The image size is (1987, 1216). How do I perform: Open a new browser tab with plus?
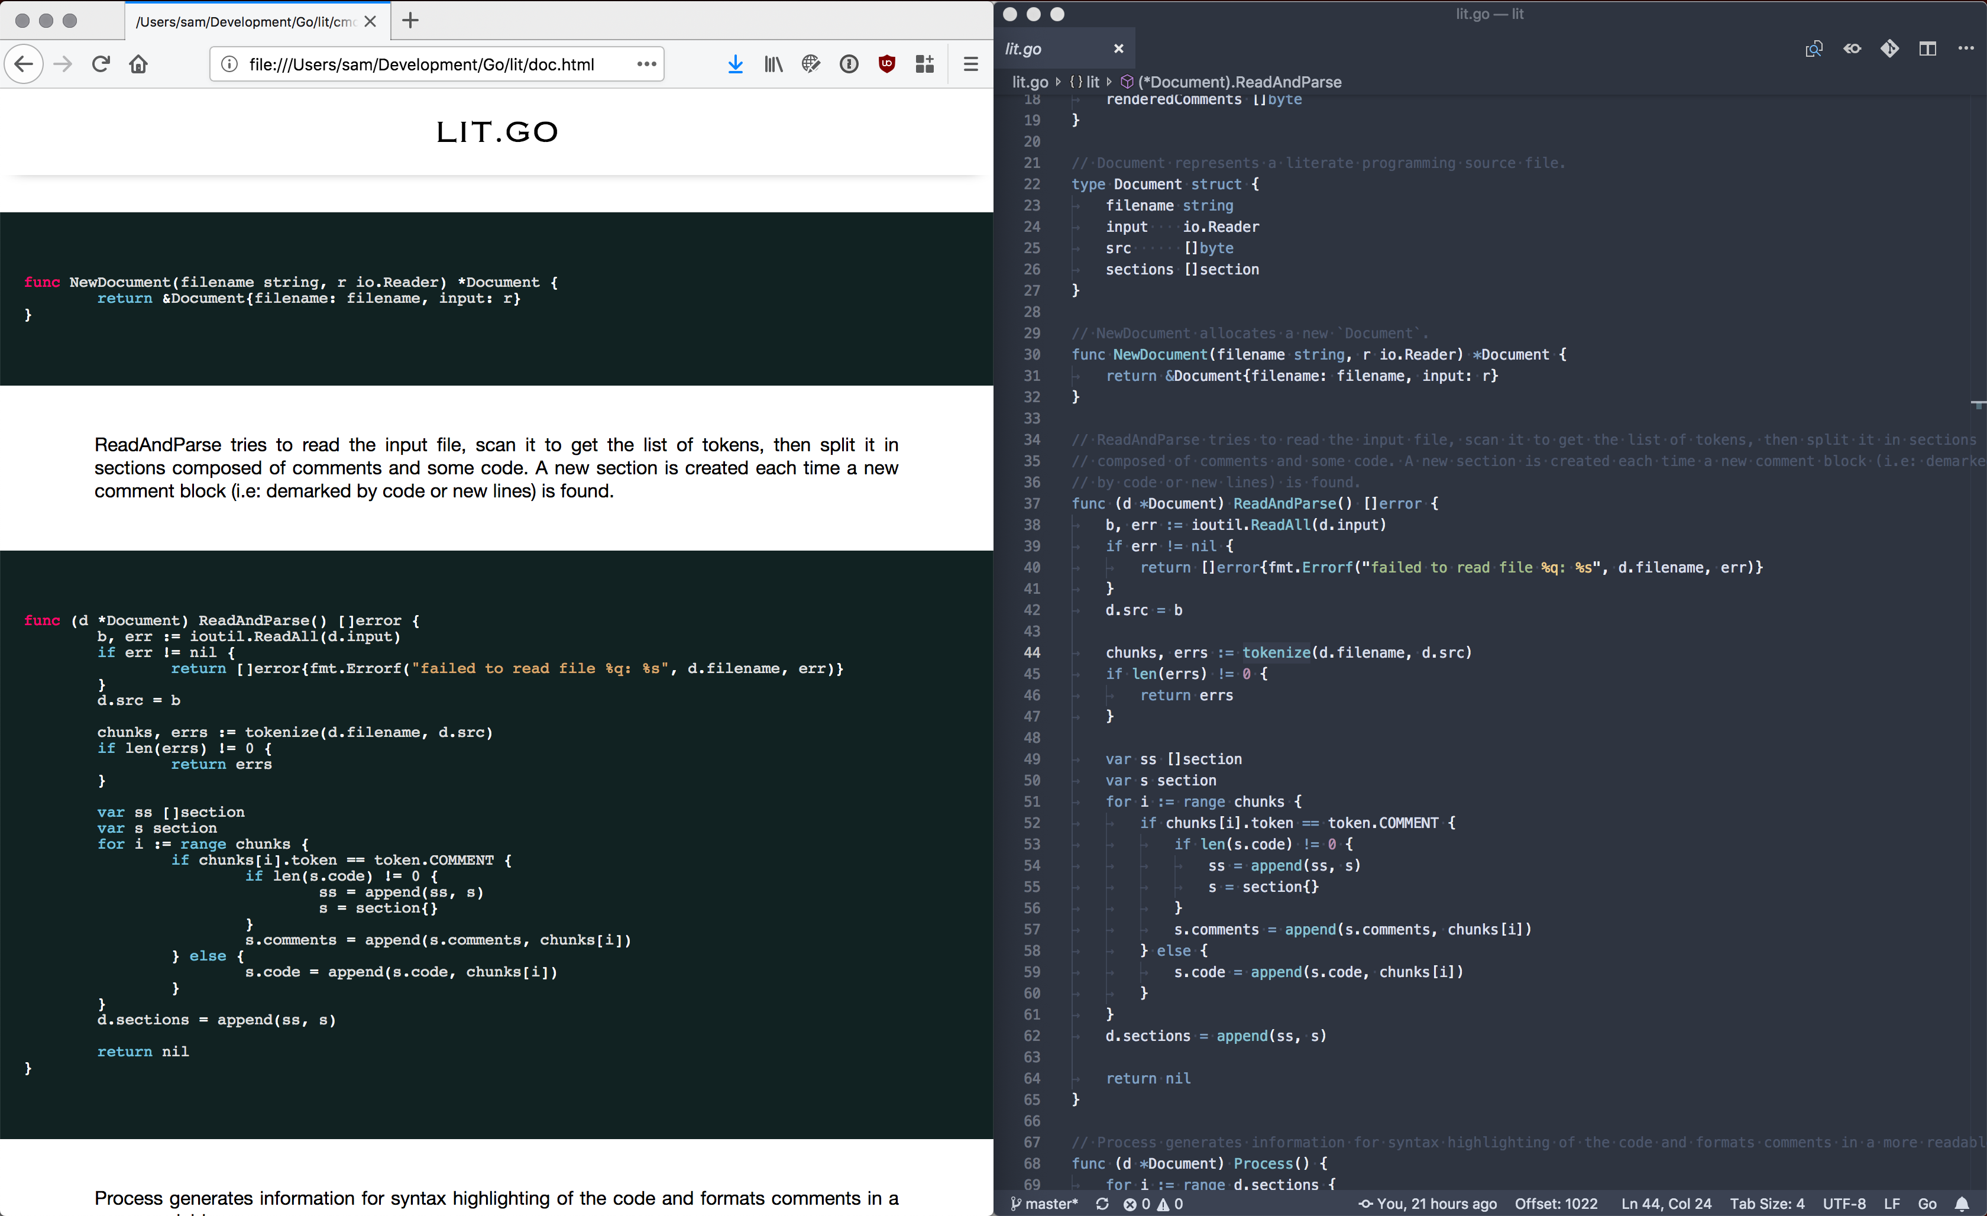tap(410, 21)
